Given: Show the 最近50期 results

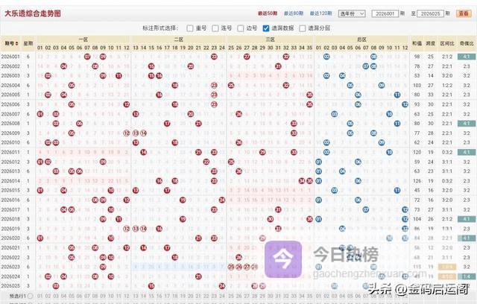Looking at the screenshot, I should pyautogui.click(x=267, y=13).
